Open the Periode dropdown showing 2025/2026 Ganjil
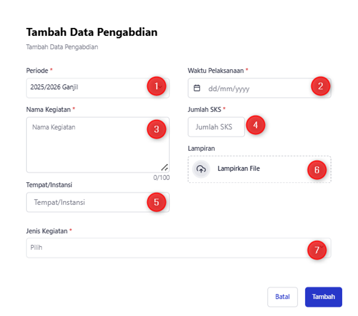 [x=98, y=88]
